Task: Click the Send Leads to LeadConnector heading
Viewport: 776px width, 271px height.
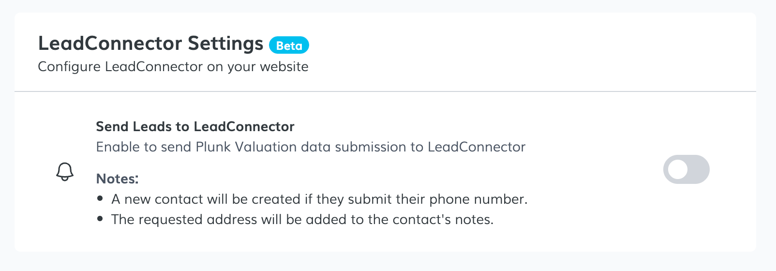Action: (195, 127)
